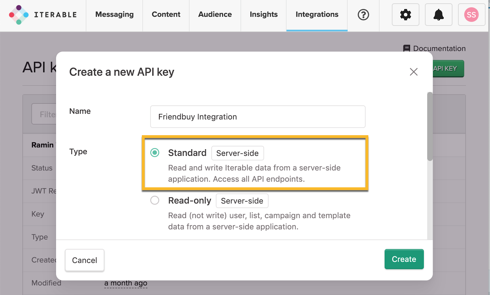490x295 pixels.
Task: Open the SS user avatar menu
Action: point(471,15)
